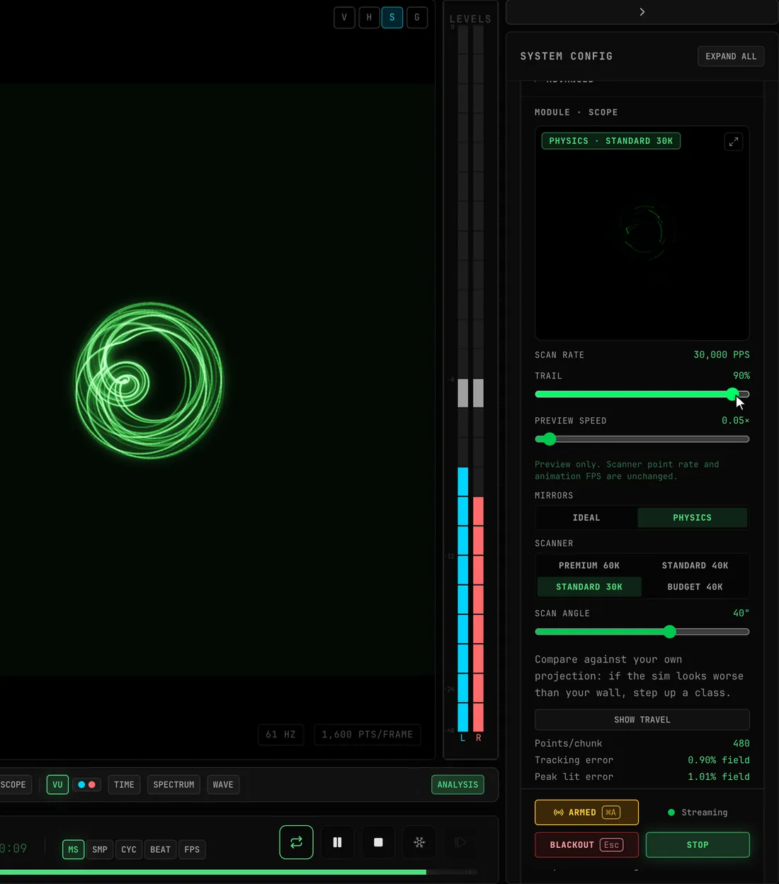The image size is (779, 884).
Task: Click the 61 HZ readout
Action: tap(280, 735)
